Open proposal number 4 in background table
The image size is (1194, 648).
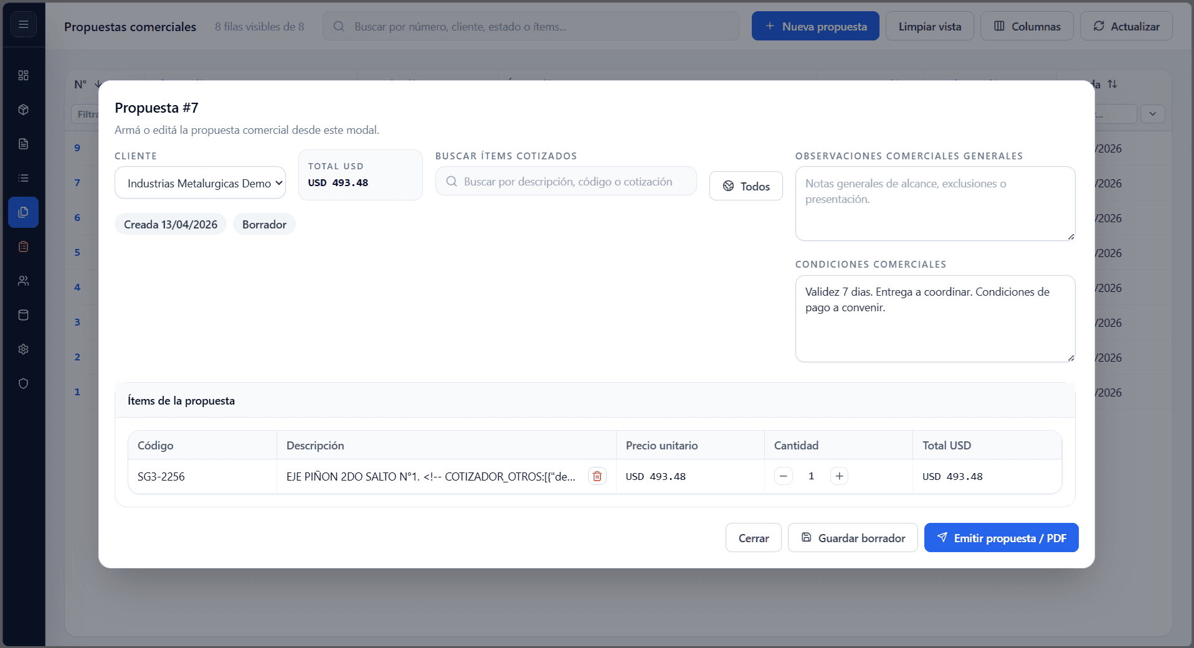[x=77, y=288]
